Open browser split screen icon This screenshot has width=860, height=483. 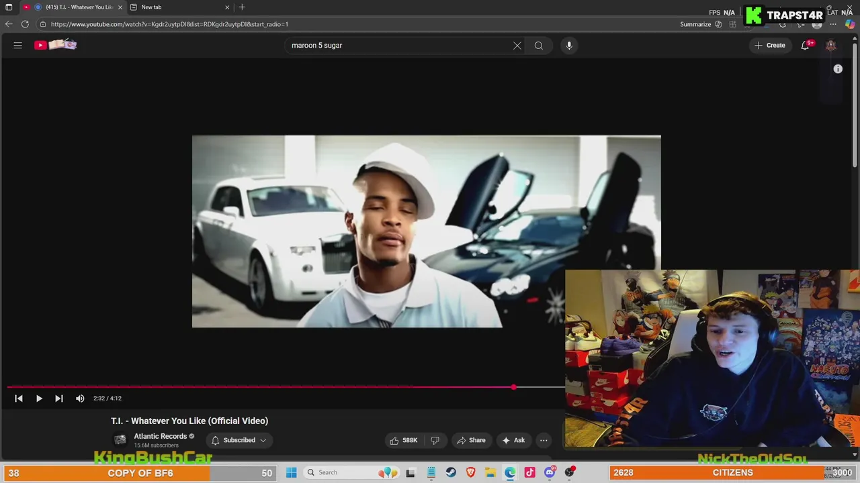[x=732, y=24]
